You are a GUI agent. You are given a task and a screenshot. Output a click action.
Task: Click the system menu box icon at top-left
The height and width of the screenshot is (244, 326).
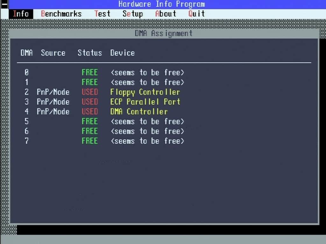click(4, 4)
